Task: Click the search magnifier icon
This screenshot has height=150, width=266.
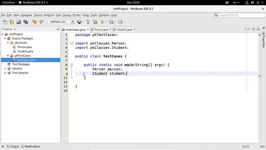Action: (x=216, y=15)
